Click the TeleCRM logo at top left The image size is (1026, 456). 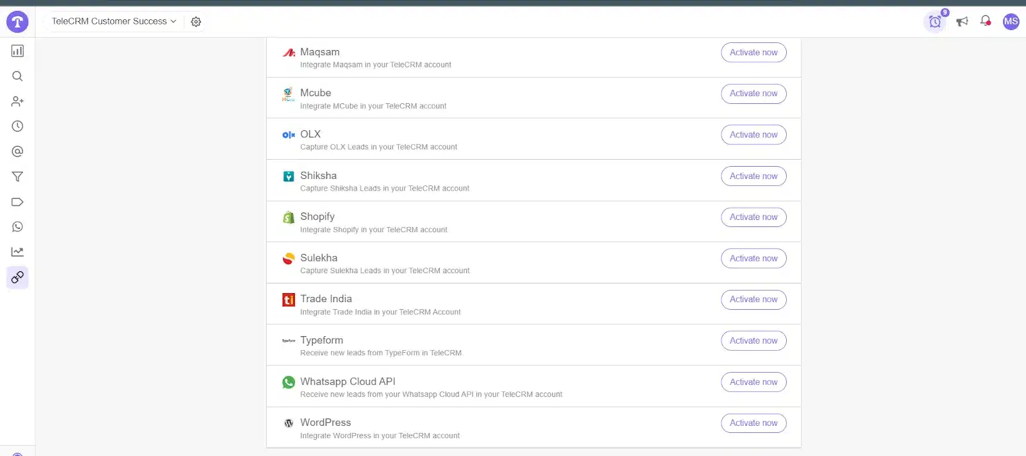[x=17, y=22]
